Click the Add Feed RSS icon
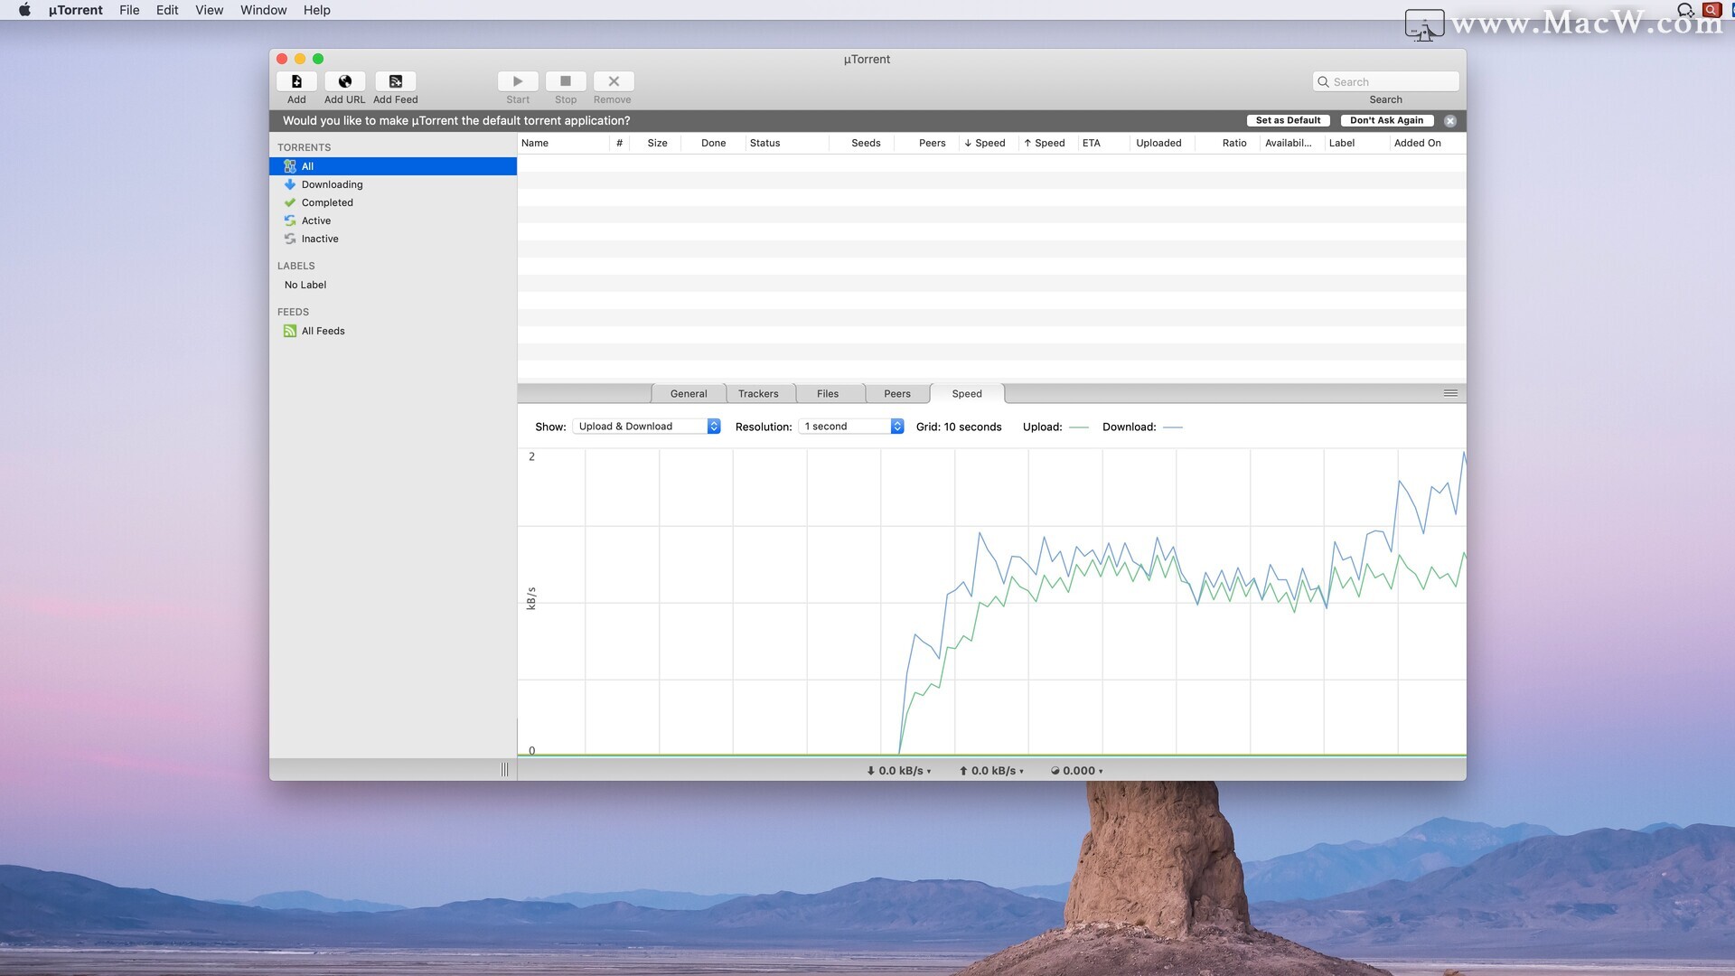 pyautogui.click(x=396, y=81)
